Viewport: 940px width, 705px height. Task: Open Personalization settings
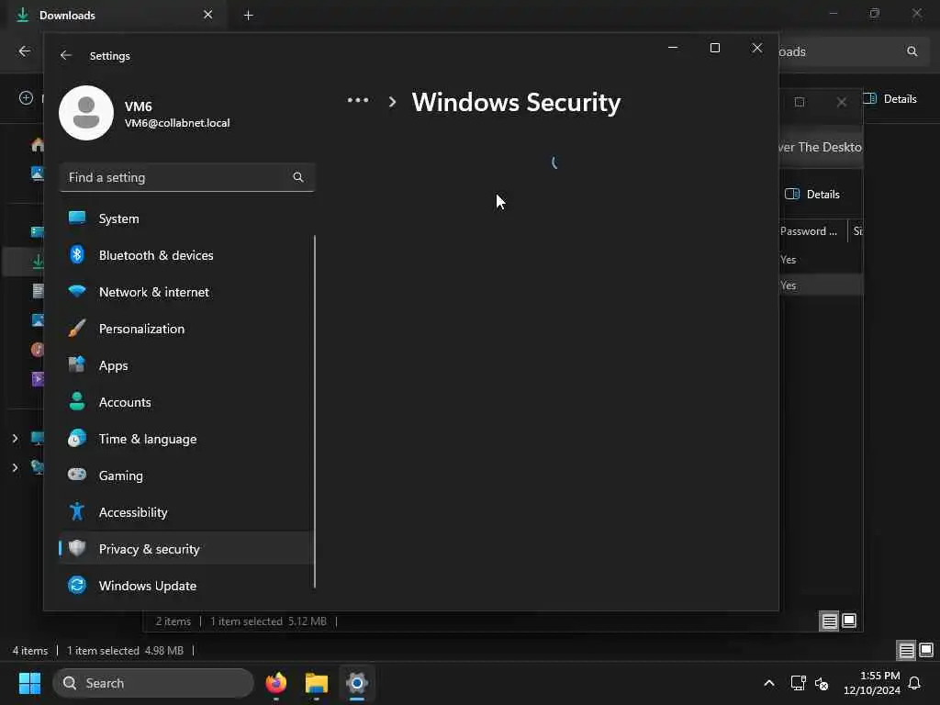(x=185, y=329)
